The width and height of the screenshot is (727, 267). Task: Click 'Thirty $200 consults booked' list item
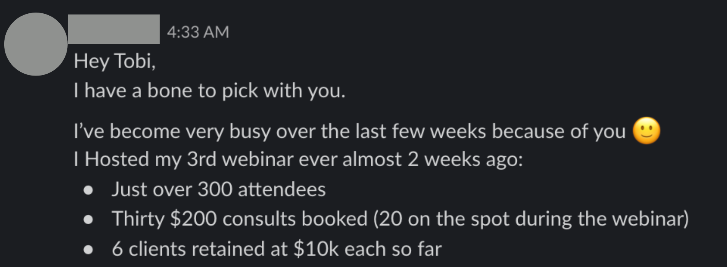coord(400,219)
